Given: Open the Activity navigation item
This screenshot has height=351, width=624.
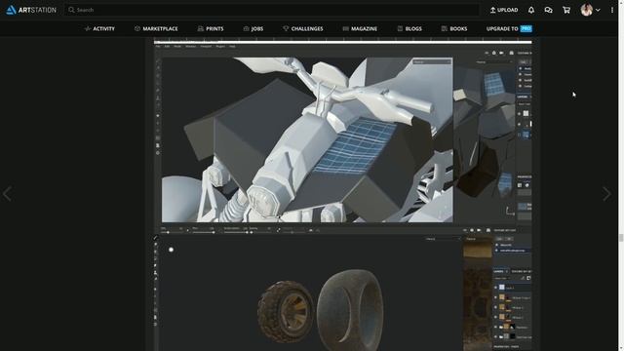Looking at the screenshot, I should pos(99,28).
